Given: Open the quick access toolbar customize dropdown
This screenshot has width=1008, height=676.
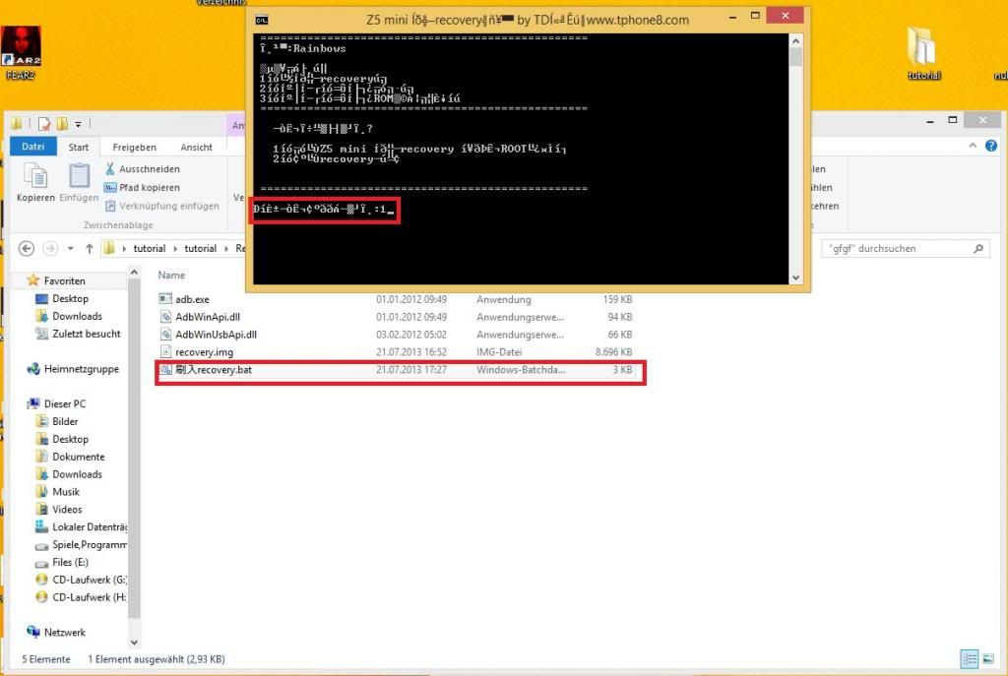Looking at the screenshot, I should coord(78,124).
